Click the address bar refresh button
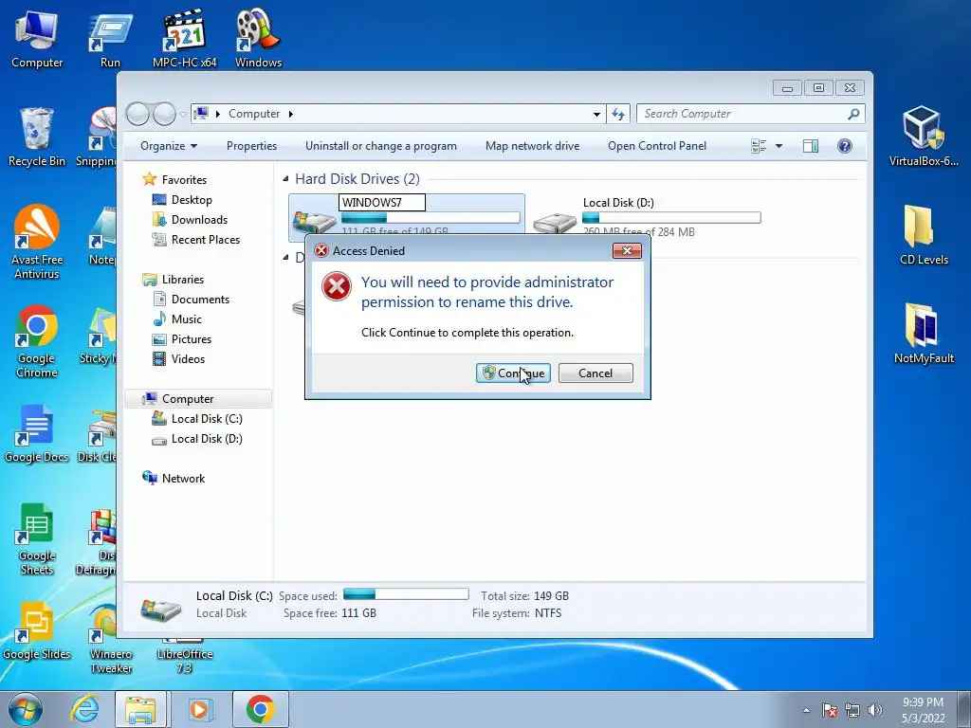 coord(618,114)
